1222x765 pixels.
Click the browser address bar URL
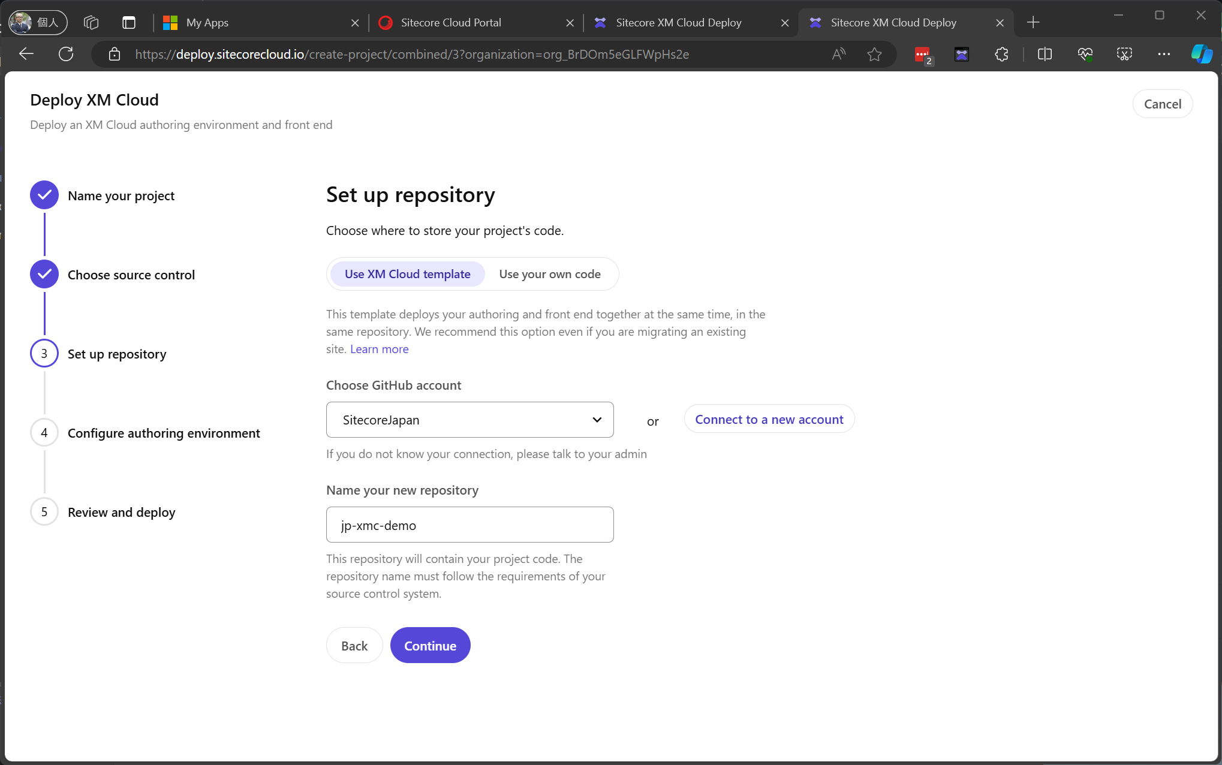[412, 55]
